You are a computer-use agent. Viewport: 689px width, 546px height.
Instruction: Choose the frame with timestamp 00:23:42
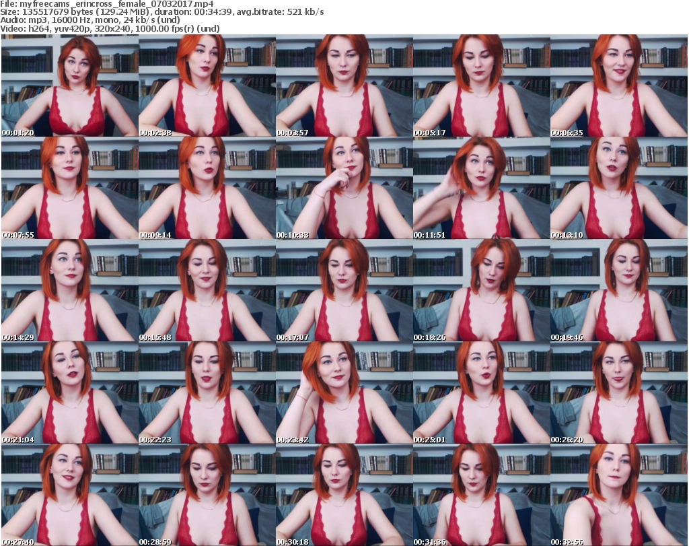(x=344, y=393)
